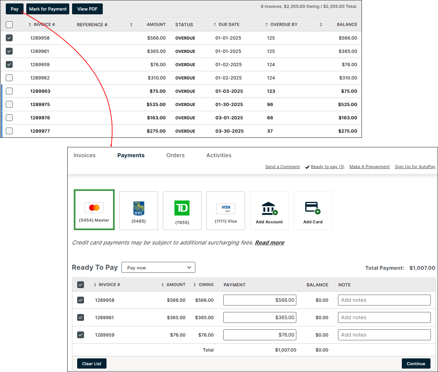The height and width of the screenshot is (372, 438).
Task: Edit payment amount for invoice 1289958
Action: (x=260, y=300)
